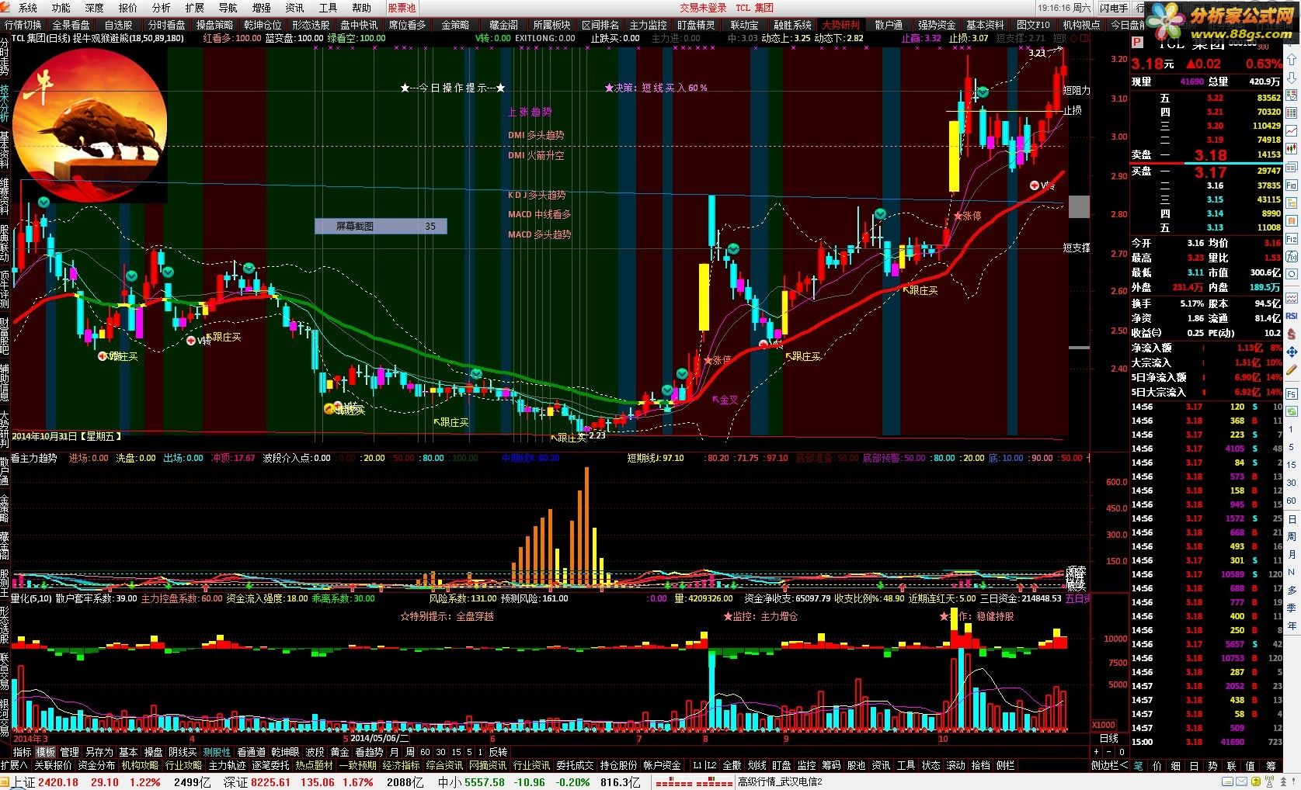Click the F10 icon in right toolbar
Viewport: 1301px width, 790px height.
pos(1292,186)
